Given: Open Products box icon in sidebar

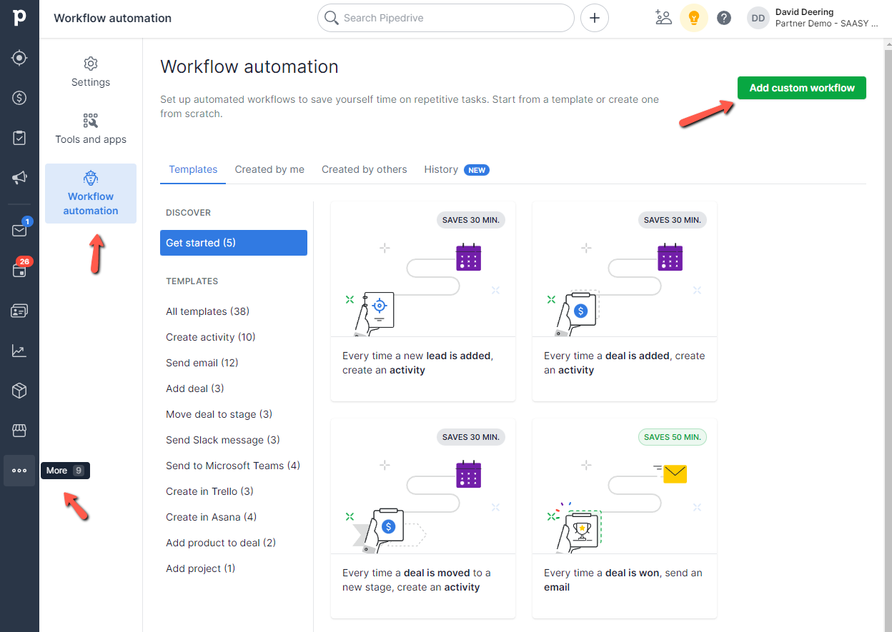Looking at the screenshot, I should pyautogui.click(x=19, y=391).
